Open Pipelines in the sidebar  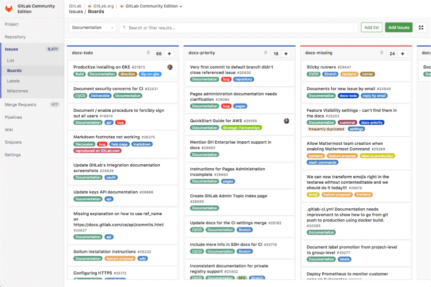(13, 117)
